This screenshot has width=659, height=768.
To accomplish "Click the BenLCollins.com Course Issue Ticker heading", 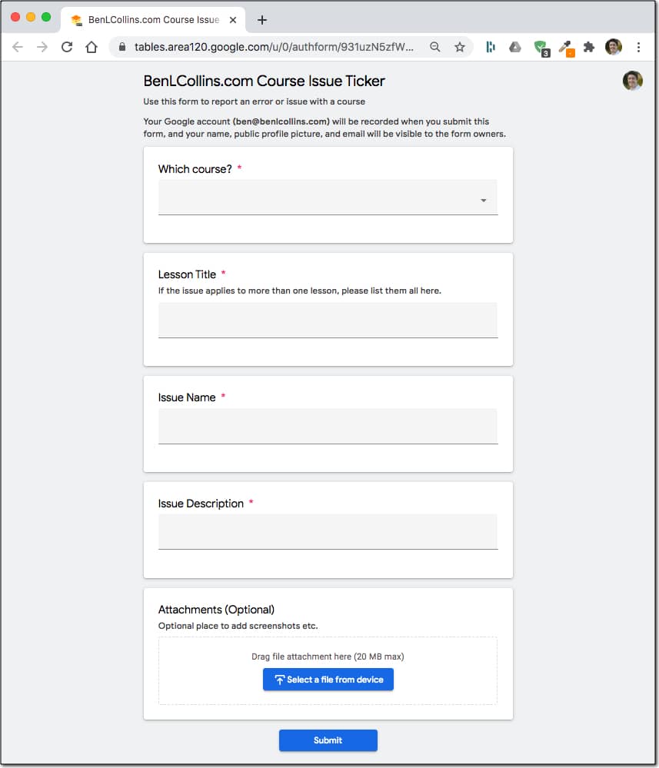I will [264, 81].
